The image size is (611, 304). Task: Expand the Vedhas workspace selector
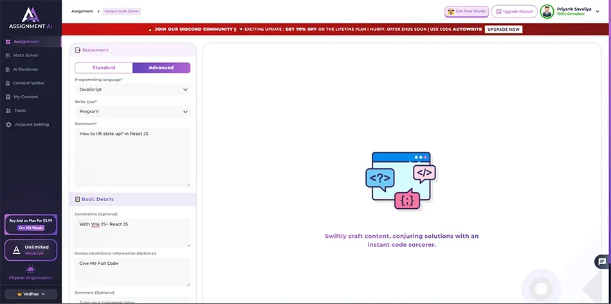[x=31, y=294]
